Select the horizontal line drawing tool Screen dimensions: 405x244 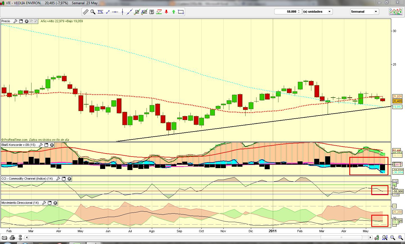[115, 12]
